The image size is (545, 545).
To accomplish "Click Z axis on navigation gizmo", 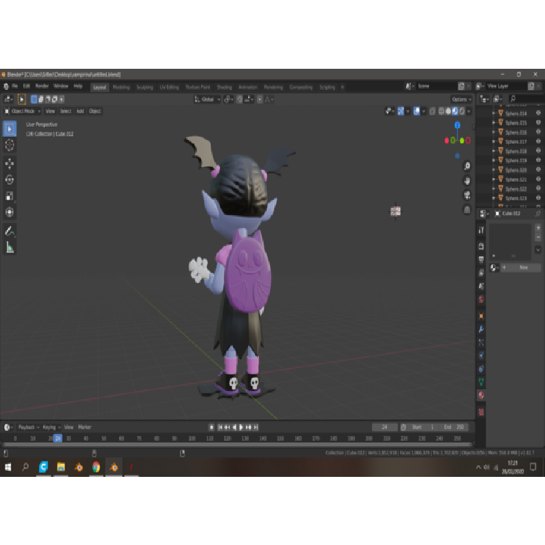I will coord(457,125).
